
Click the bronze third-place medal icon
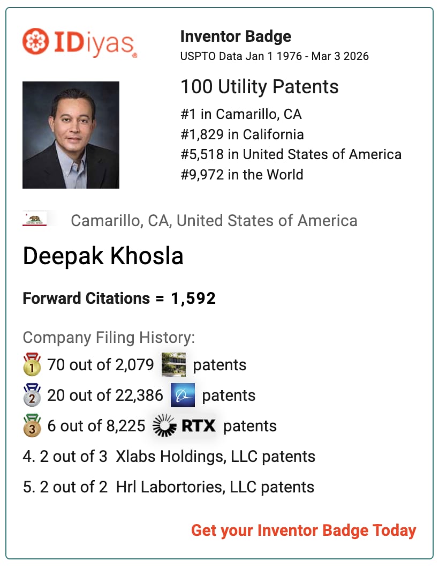32,425
